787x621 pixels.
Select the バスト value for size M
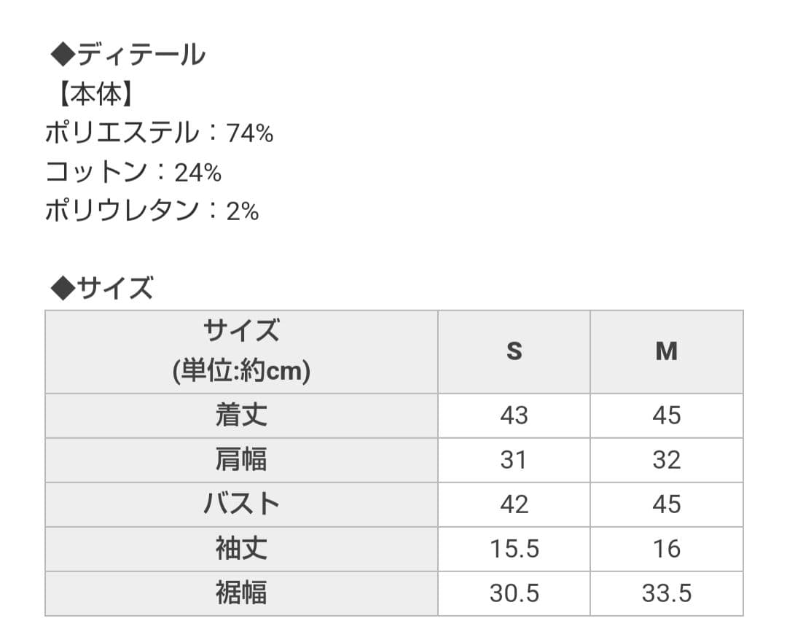666,504
